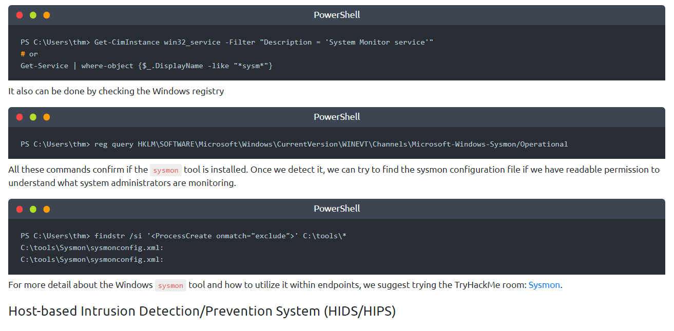Click red dot on the reg query terminal
The image size is (674, 331).
click(20, 117)
